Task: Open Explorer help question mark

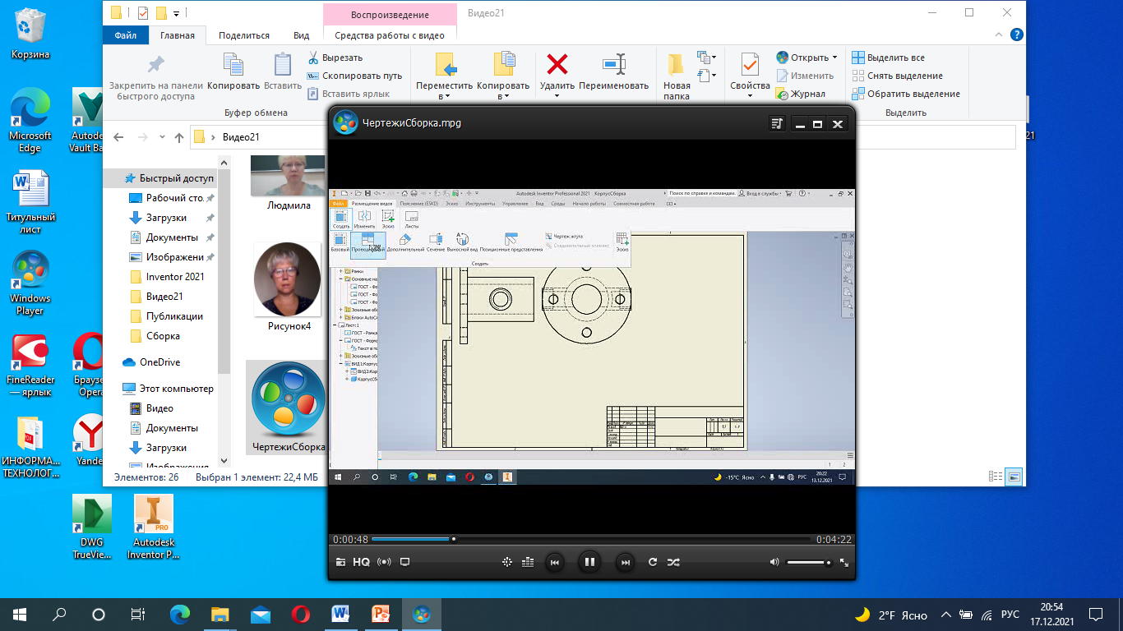Action: pyautogui.click(x=1016, y=35)
